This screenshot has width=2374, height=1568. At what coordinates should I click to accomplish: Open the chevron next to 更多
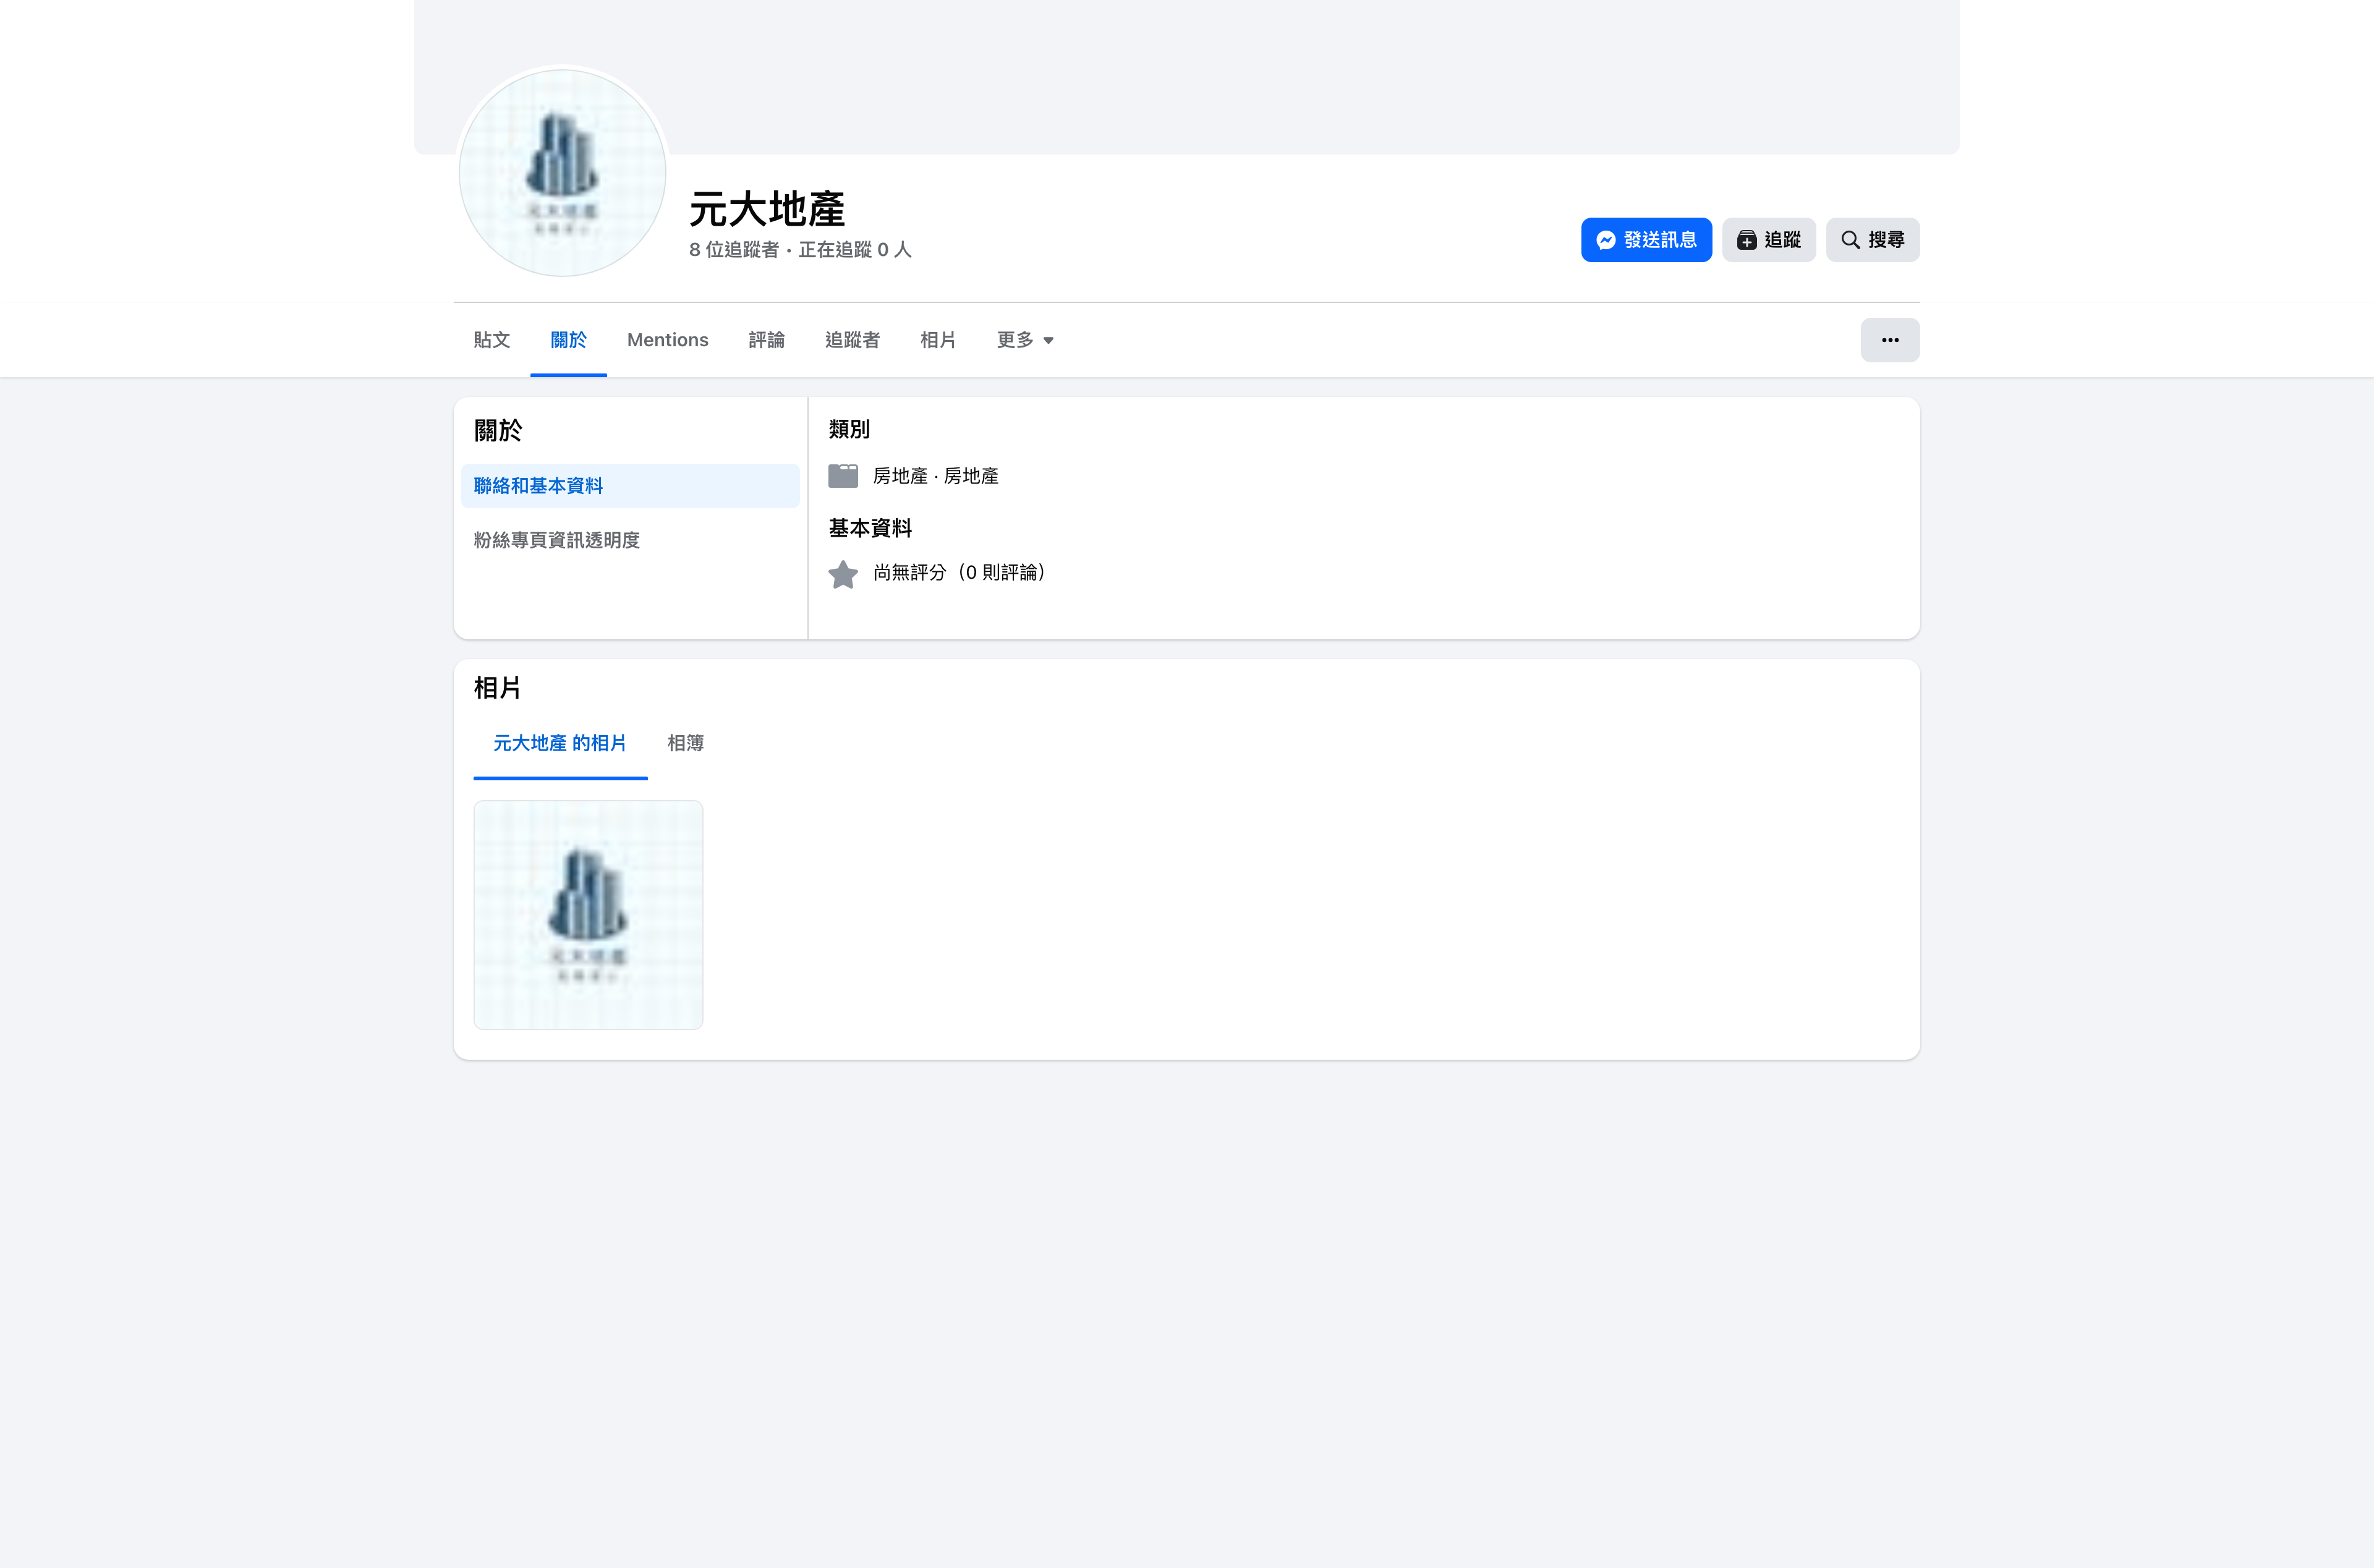coord(1049,341)
